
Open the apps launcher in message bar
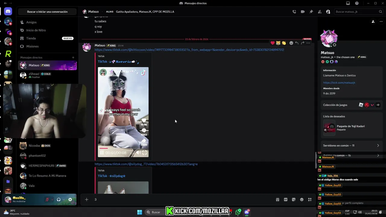pos(310,200)
